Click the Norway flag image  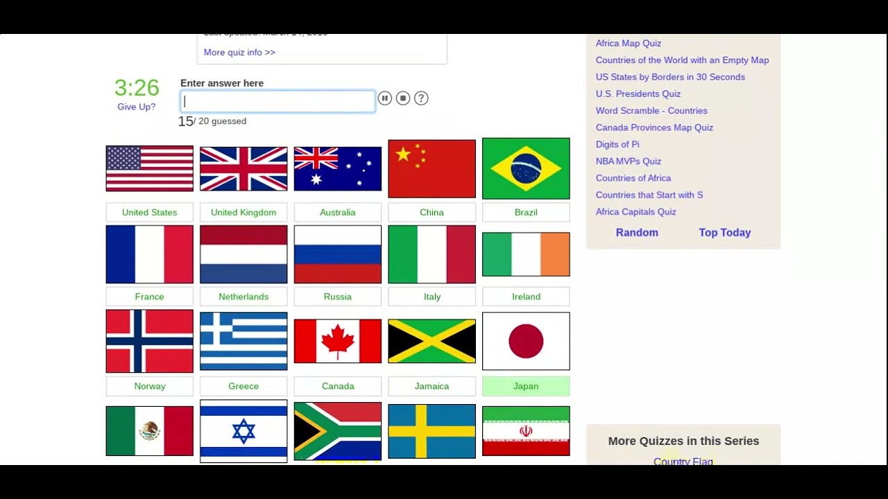[150, 341]
